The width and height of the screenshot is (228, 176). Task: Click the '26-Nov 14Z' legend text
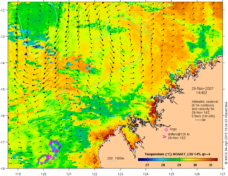point(201,113)
